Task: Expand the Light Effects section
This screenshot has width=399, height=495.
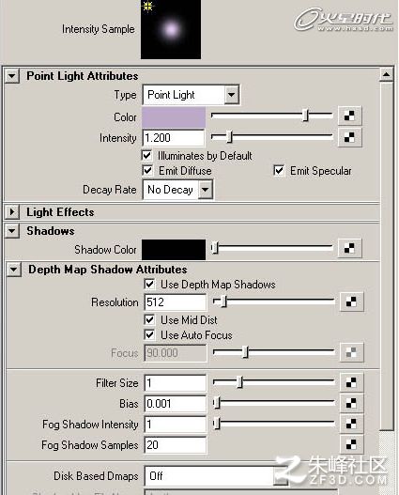Action: 12,211
